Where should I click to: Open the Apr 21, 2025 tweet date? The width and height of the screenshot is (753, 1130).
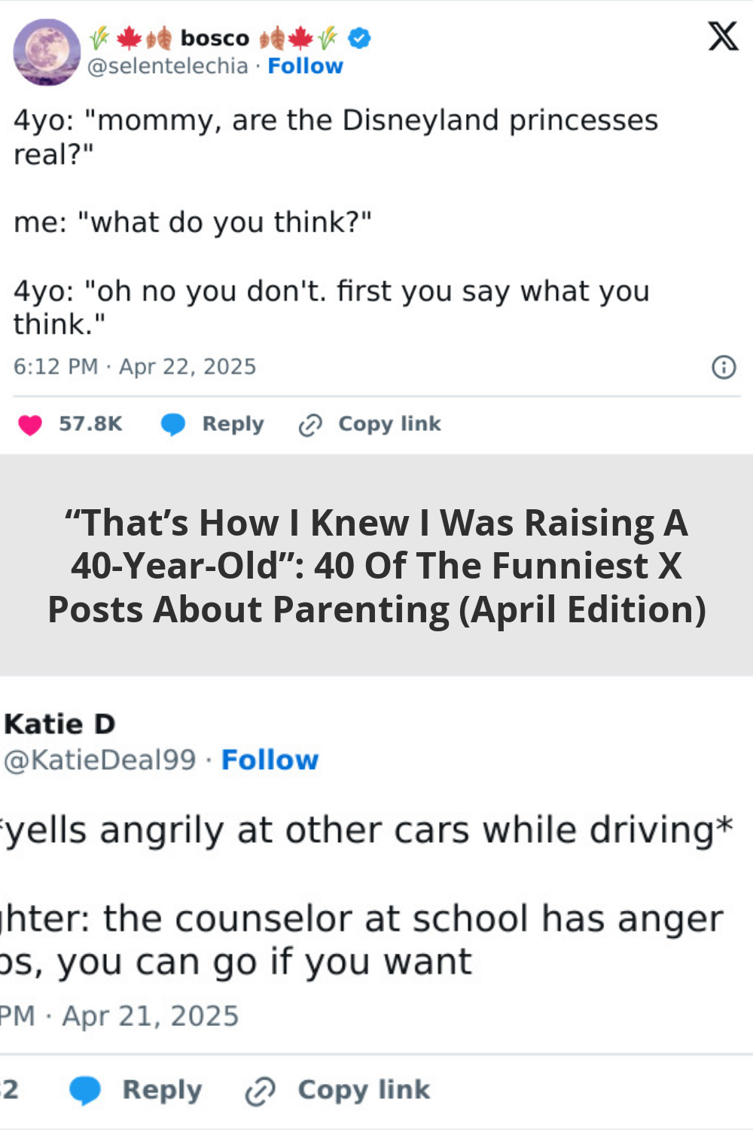[x=150, y=1016]
